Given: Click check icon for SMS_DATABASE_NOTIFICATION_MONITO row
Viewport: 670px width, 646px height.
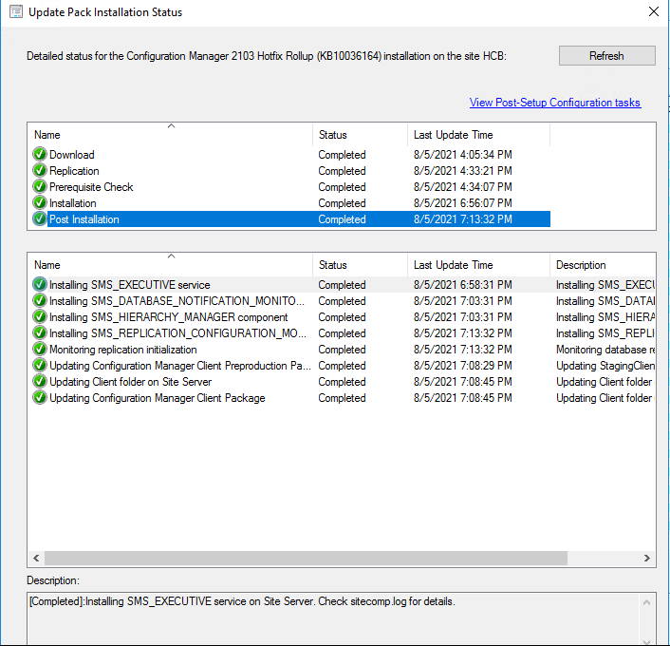Looking at the screenshot, I should click(40, 301).
